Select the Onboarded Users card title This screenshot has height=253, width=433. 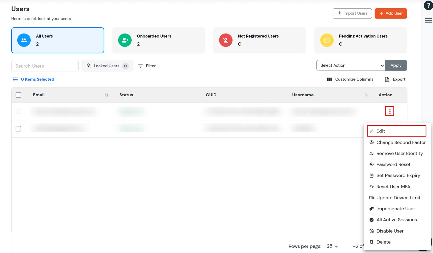pos(154,36)
